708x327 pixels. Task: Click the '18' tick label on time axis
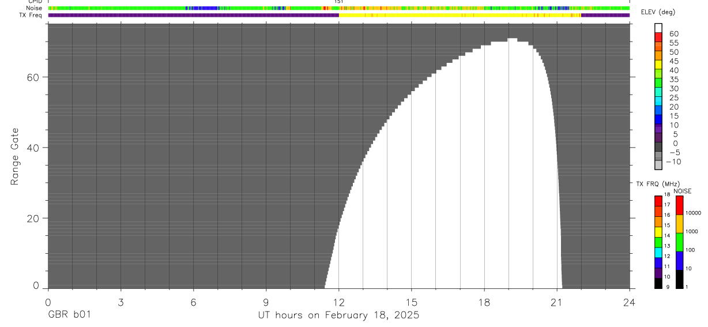[x=484, y=302]
